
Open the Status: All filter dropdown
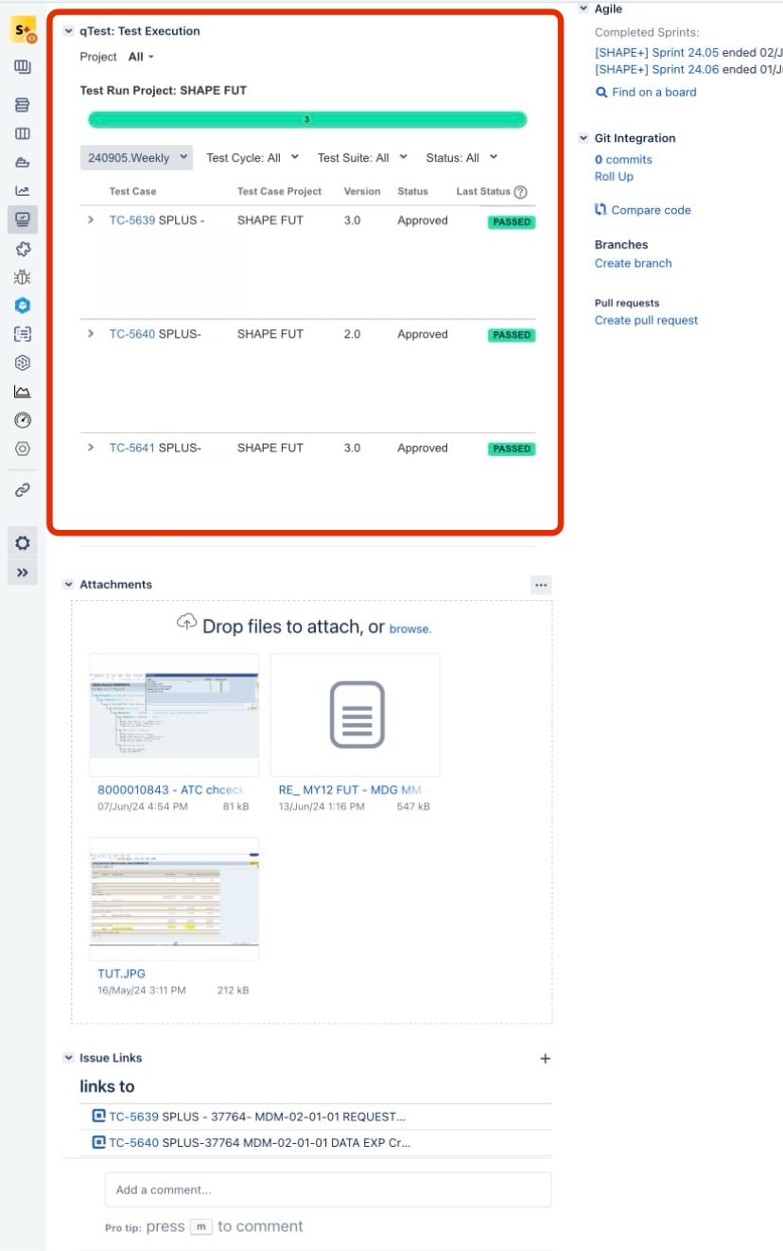[x=461, y=158]
